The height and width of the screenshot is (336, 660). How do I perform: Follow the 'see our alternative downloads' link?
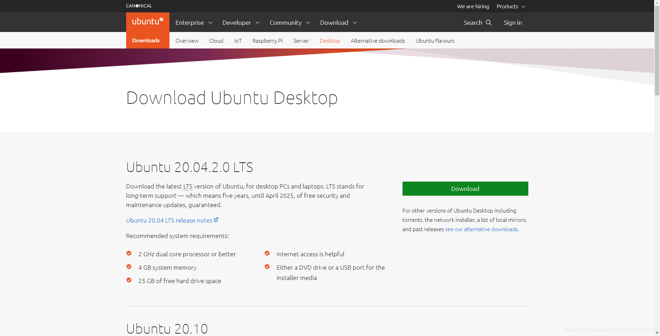click(481, 229)
